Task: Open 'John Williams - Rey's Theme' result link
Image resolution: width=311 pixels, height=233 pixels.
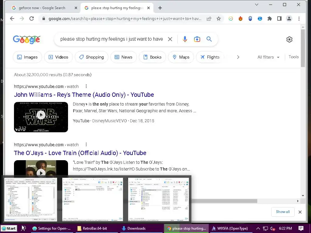Action: coord(84,95)
